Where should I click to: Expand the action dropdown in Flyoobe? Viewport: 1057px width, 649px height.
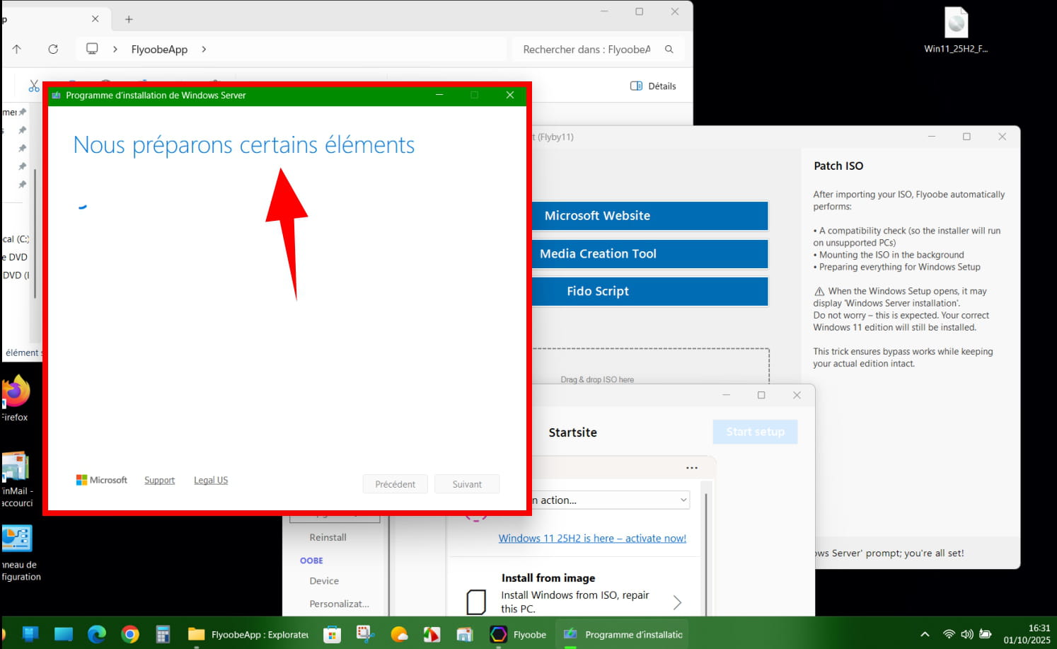pos(683,500)
